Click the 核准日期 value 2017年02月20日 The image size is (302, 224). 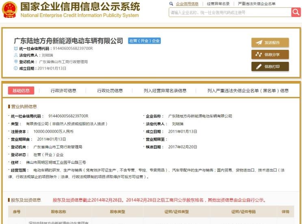pos(183,147)
